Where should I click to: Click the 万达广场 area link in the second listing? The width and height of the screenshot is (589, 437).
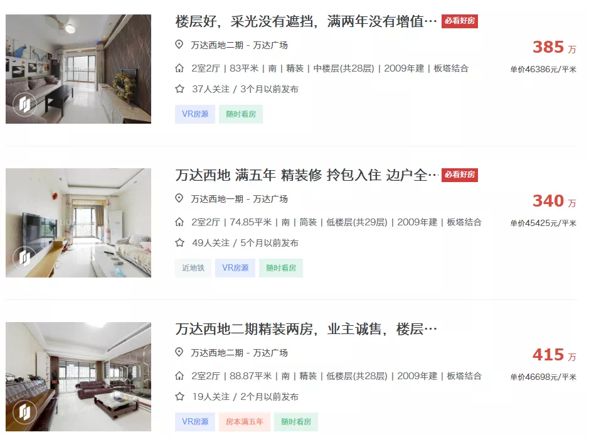(270, 199)
